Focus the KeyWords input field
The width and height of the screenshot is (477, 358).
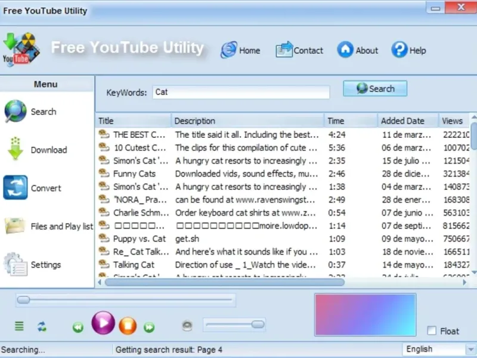[x=241, y=92]
